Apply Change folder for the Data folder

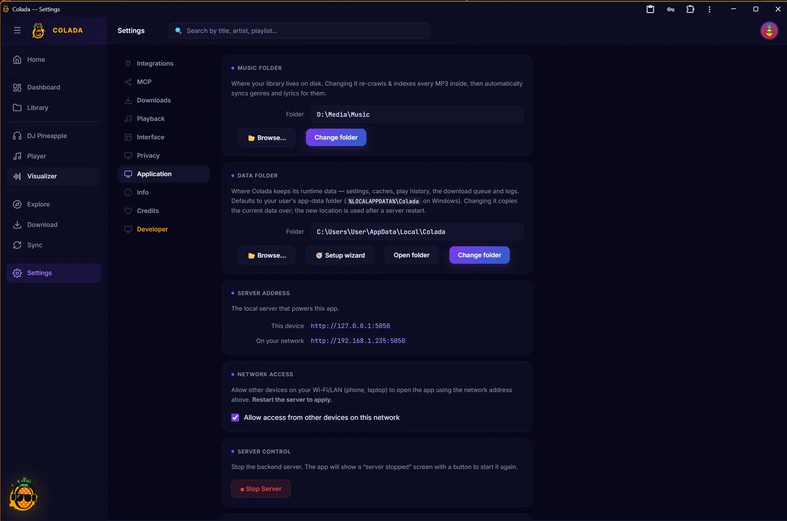(x=480, y=255)
